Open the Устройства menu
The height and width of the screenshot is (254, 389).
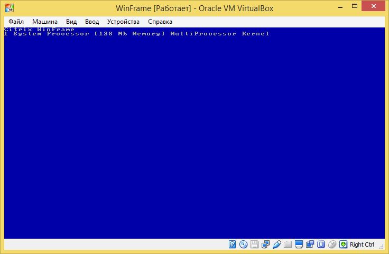click(x=123, y=22)
